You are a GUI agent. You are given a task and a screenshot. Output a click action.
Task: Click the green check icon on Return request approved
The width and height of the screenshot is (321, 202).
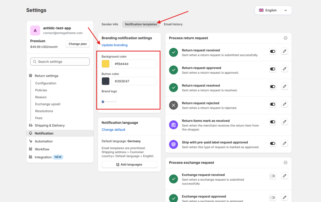click(x=173, y=70)
